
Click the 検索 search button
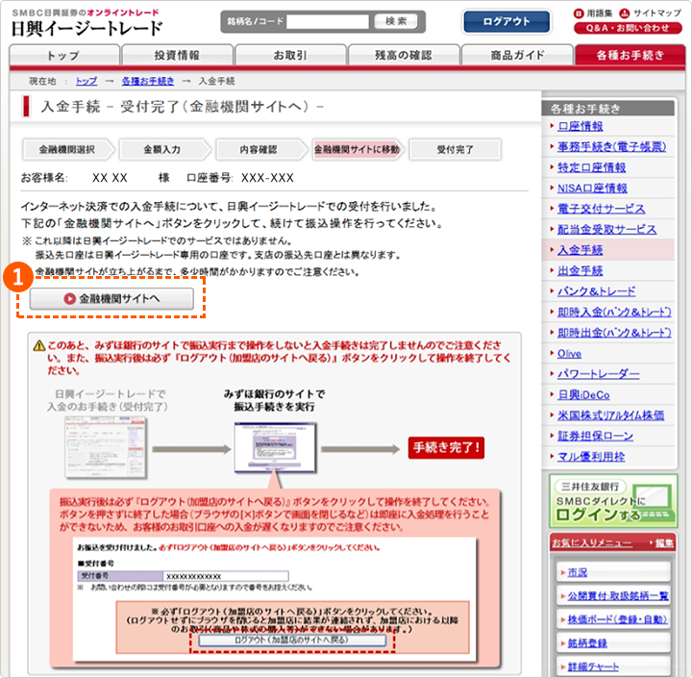396,21
